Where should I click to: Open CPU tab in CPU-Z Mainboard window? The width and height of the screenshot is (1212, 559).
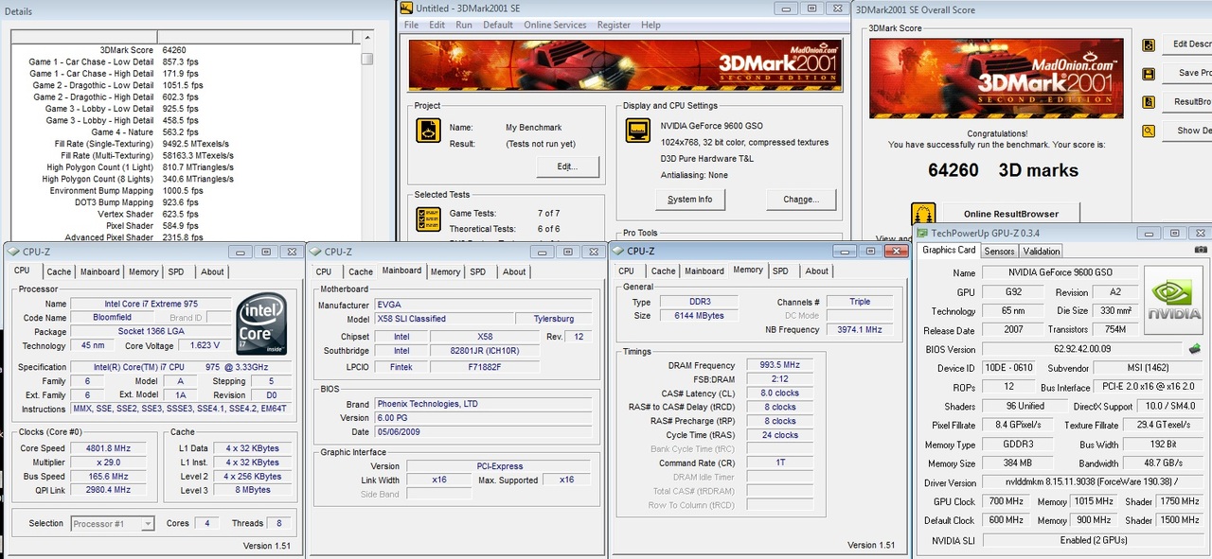tap(324, 271)
